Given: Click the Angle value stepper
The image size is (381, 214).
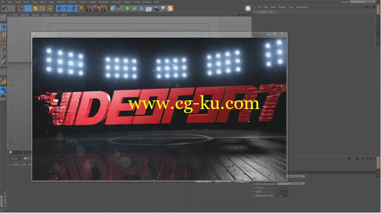Looking at the screenshot, I should [x=289, y=192].
